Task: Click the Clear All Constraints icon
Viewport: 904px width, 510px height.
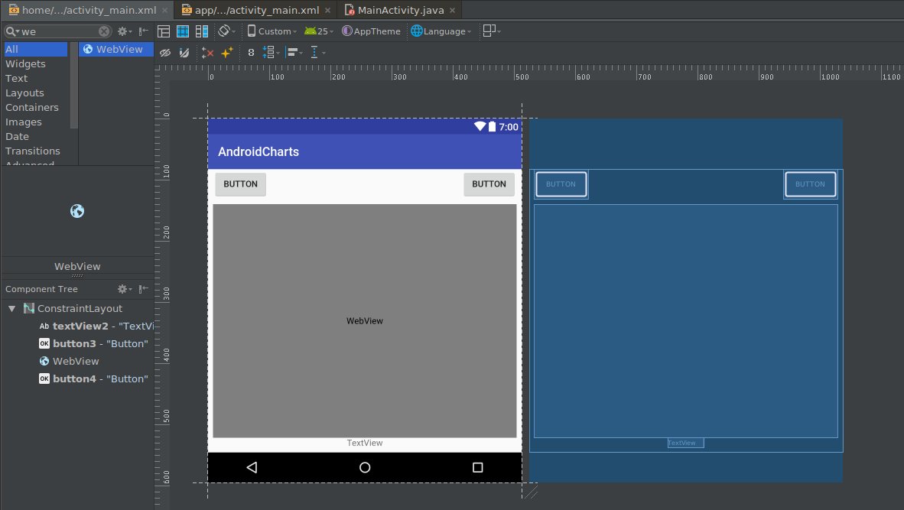Action: coord(207,53)
